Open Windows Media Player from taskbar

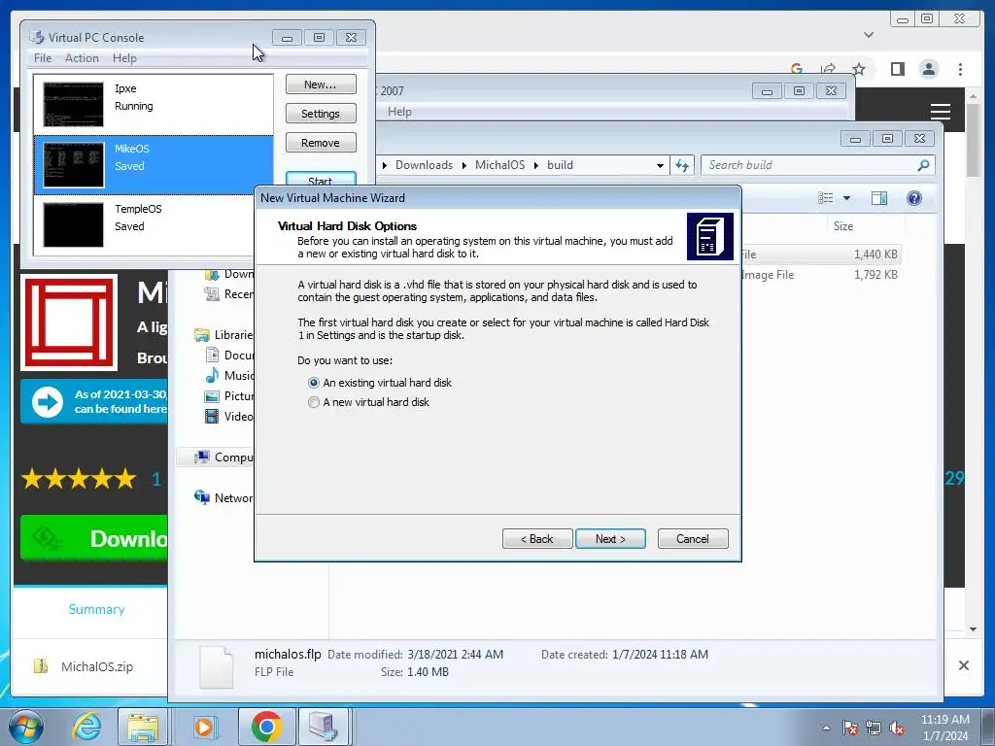(x=204, y=727)
